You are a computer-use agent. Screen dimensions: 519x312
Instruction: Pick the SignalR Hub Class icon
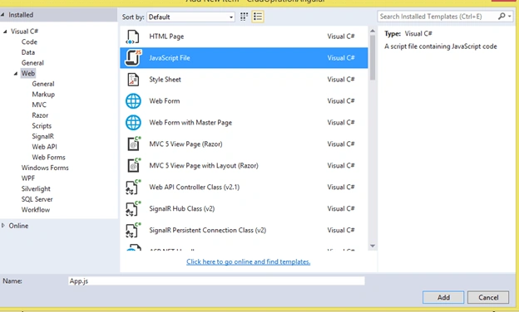[133, 208]
